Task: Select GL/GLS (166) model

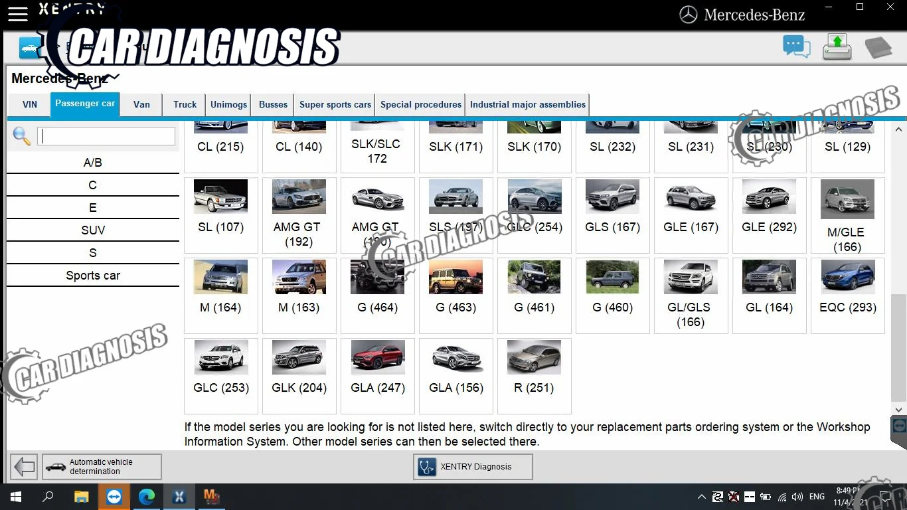Action: point(691,296)
